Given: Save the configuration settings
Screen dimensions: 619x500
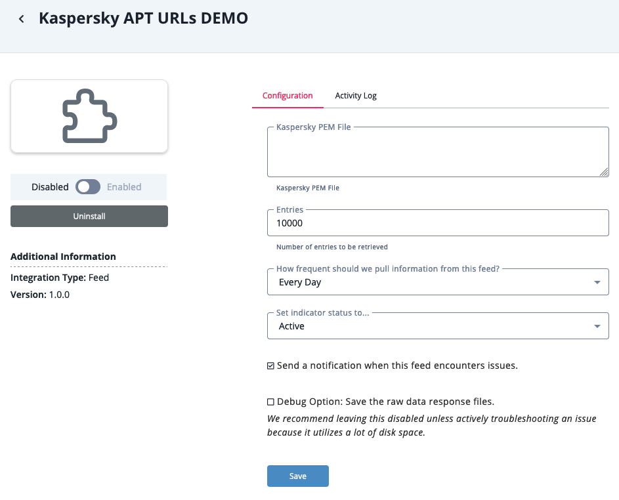Looking at the screenshot, I should click(x=297, y=476).
